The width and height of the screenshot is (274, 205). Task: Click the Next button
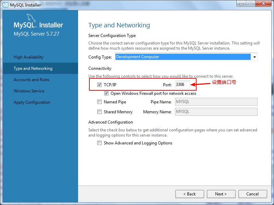[221, 194]
